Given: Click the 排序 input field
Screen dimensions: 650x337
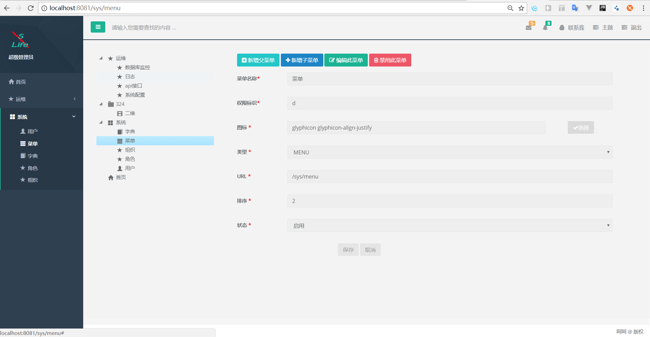Looking at the screenshot, I should pos(450,201).
